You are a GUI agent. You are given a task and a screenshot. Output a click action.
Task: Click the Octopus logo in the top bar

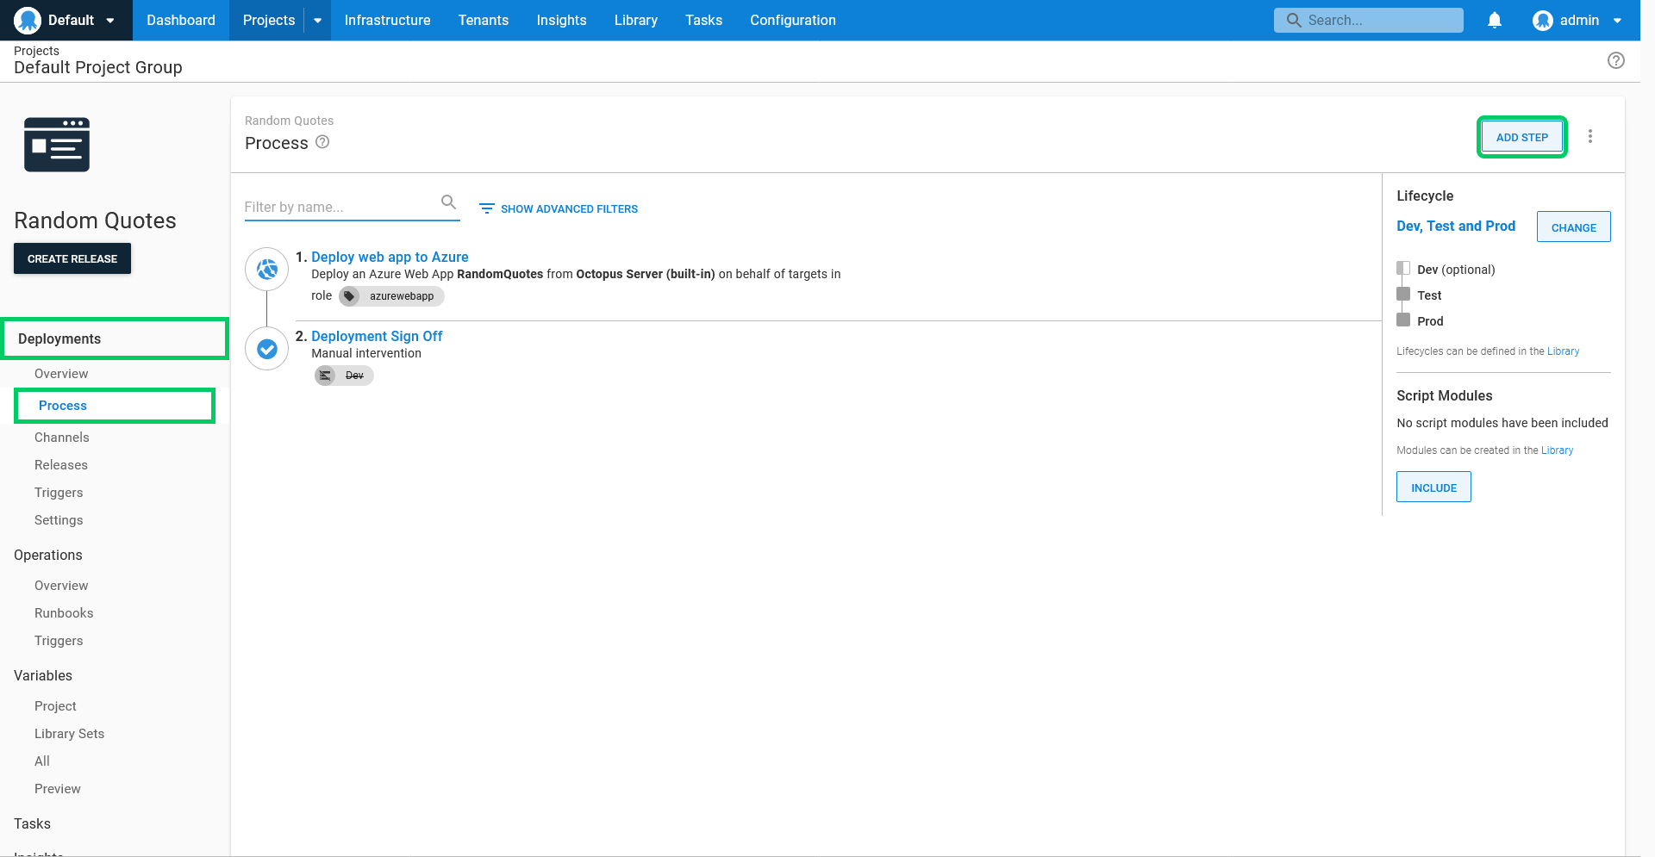pos(28,20)
